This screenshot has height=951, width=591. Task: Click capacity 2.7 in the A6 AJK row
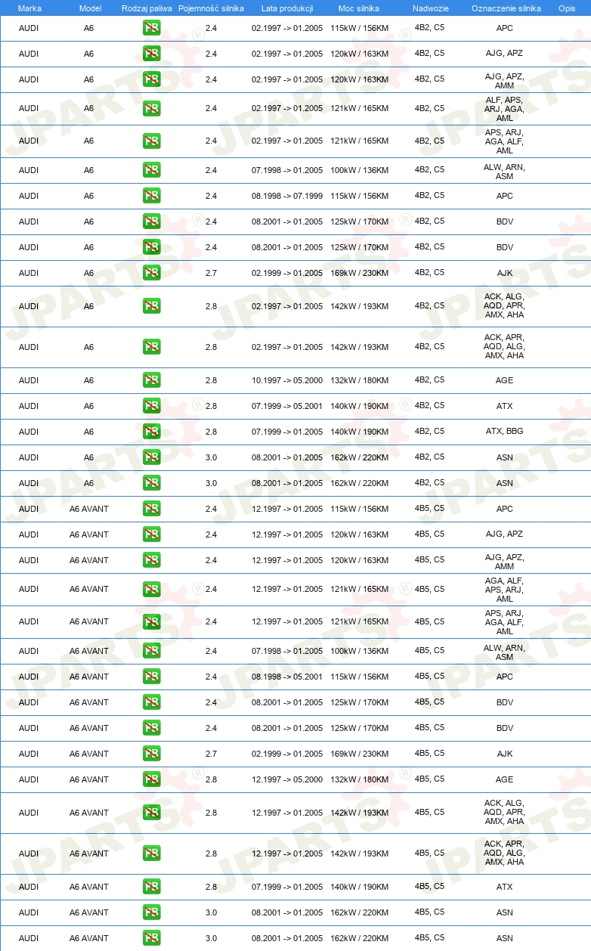click(211, 273)
